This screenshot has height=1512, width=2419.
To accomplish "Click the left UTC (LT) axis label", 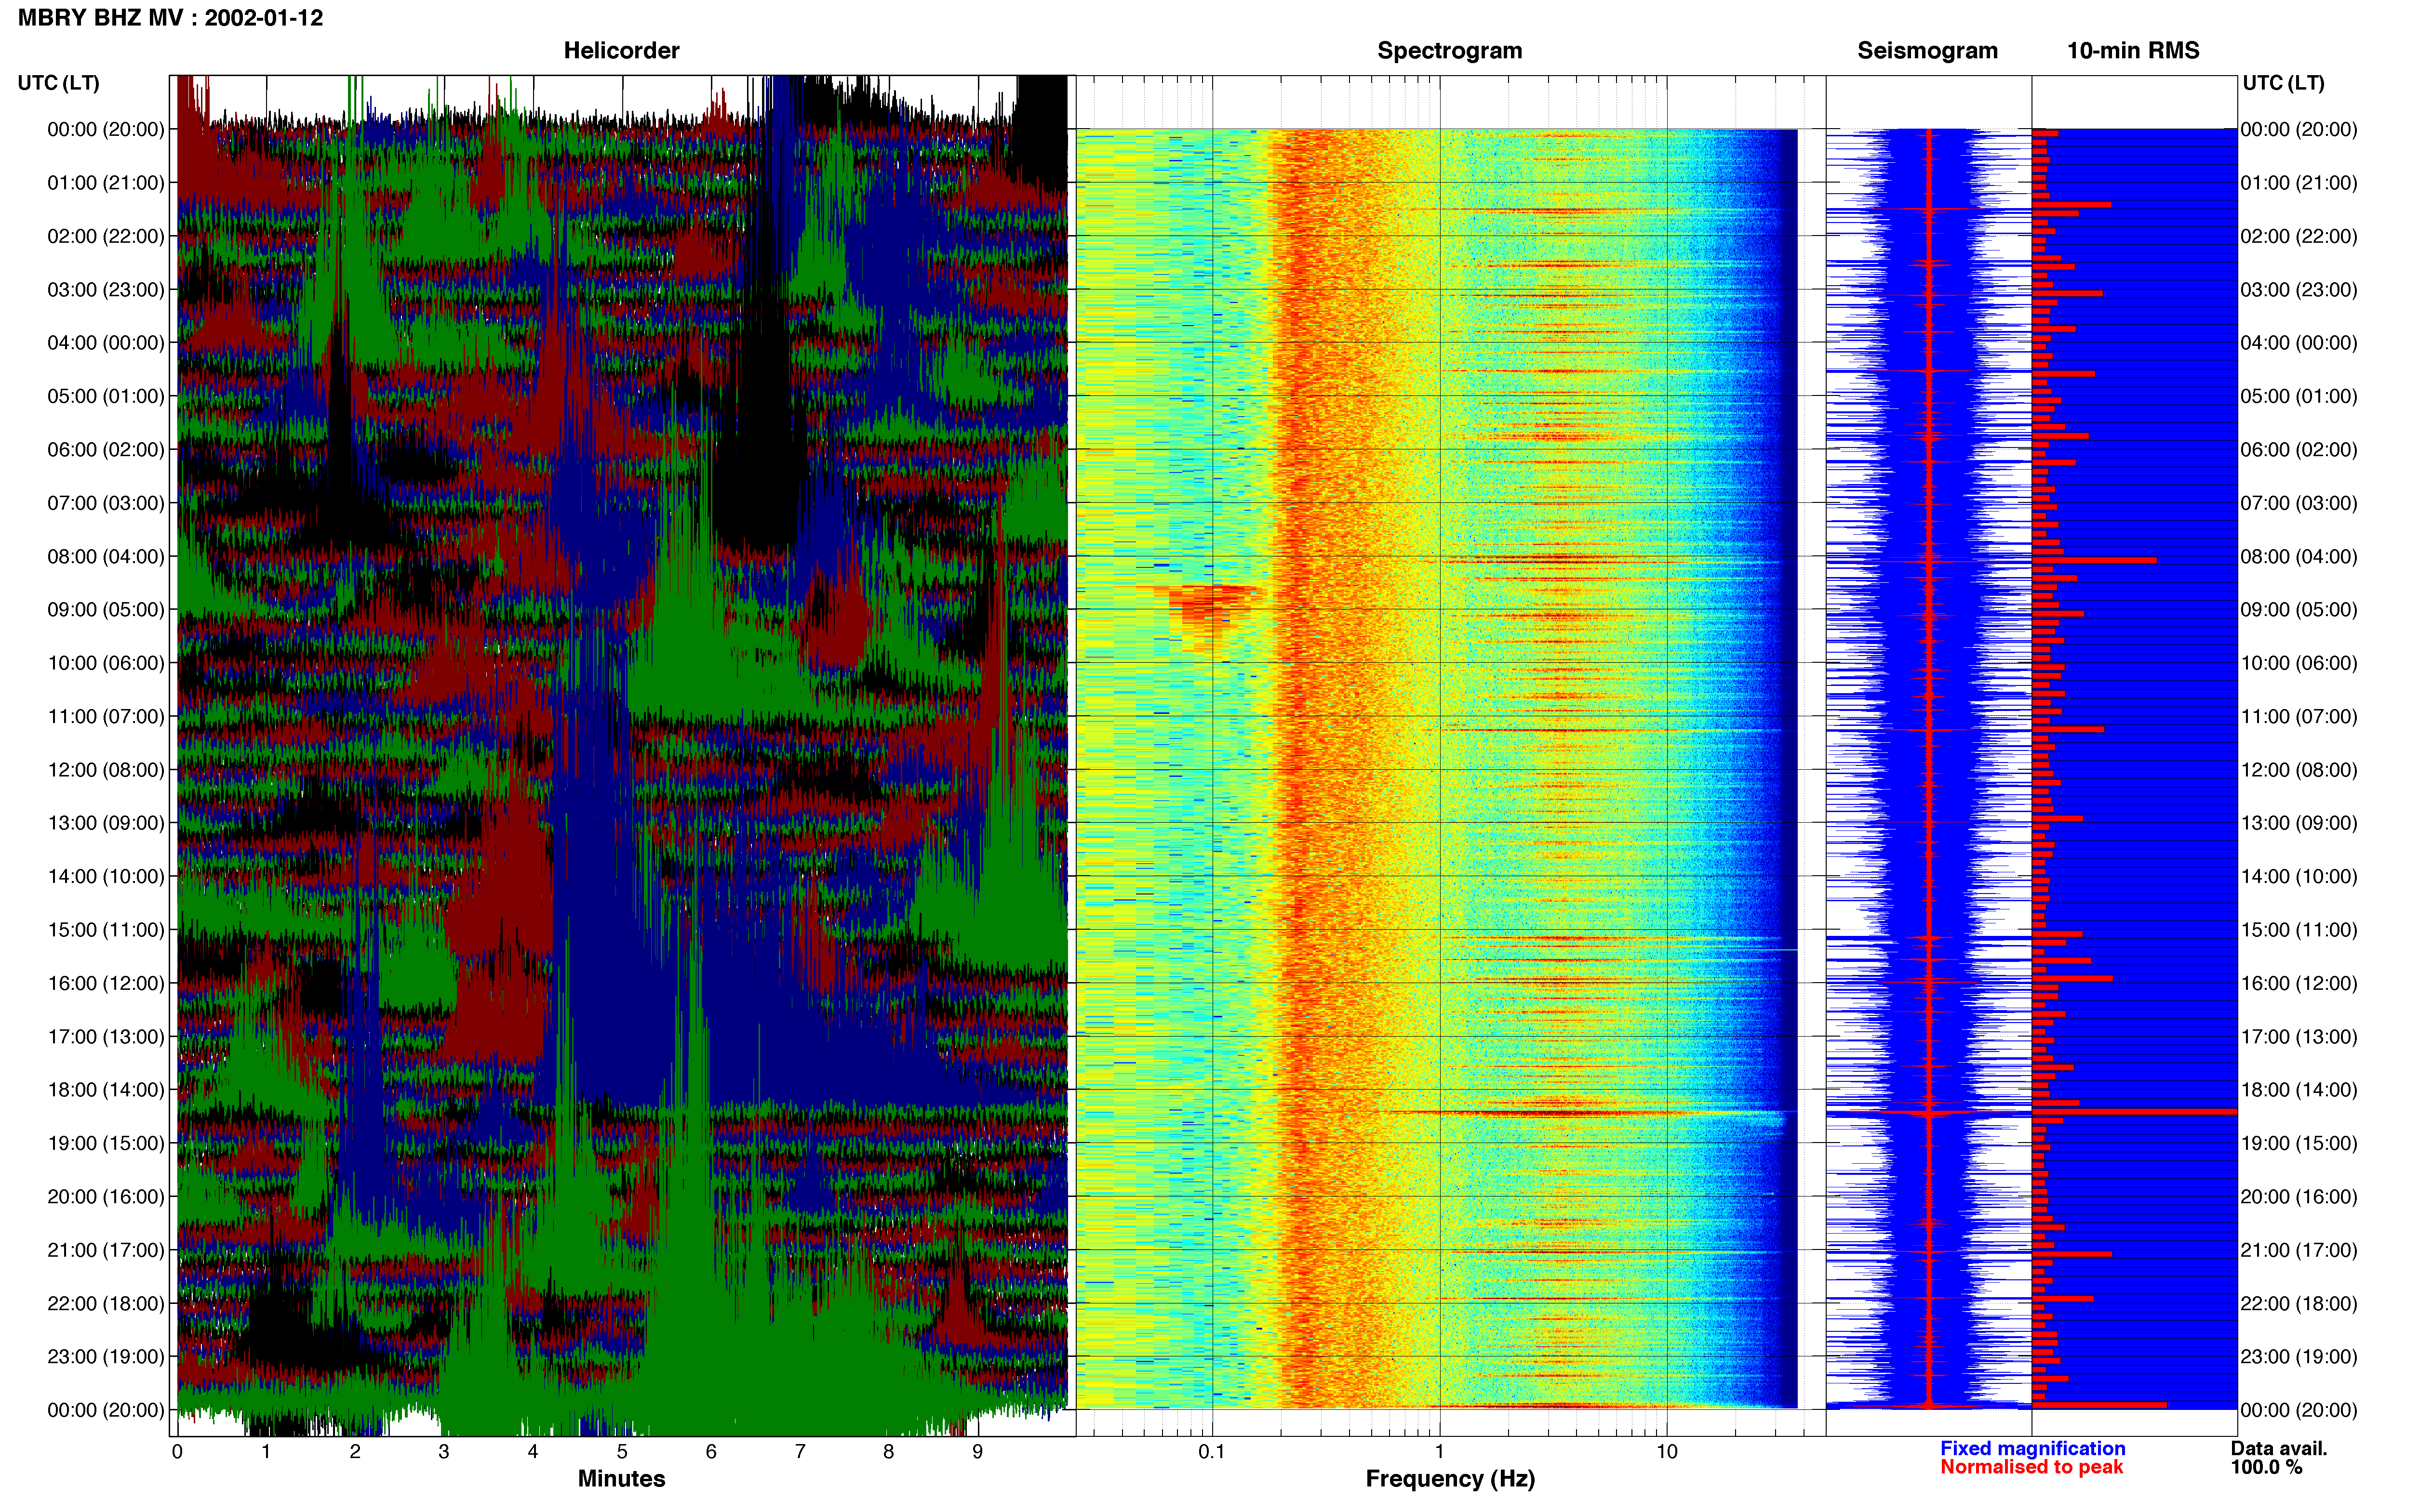I will (x=59, y=82).
